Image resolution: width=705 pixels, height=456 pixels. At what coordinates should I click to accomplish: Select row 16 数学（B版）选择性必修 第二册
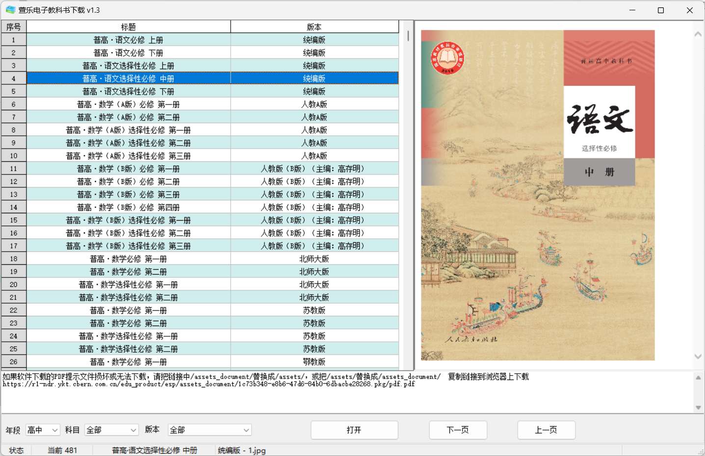(x=212, y=233)
